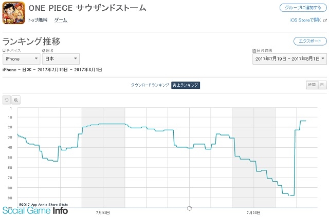This screenshot has height=217, width=329.
Task: Open the 日本 country dropdown
Action: coord(61,59)
